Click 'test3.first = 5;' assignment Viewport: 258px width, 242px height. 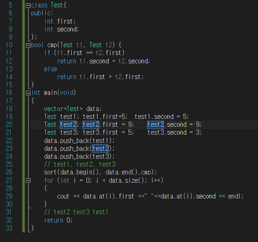[x=108, y=132]
